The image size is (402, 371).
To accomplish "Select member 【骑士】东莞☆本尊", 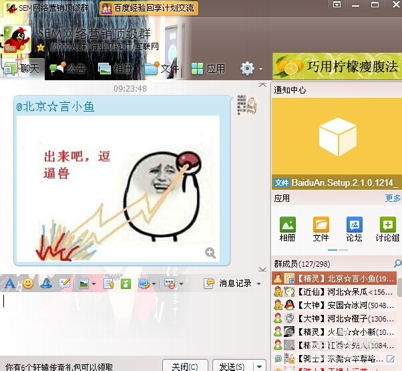I will [x=335, y=359].
